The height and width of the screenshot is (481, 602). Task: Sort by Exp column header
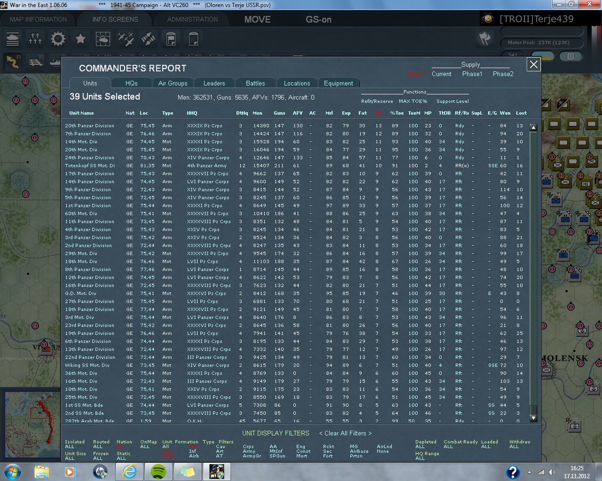click(x=346, y=113)
